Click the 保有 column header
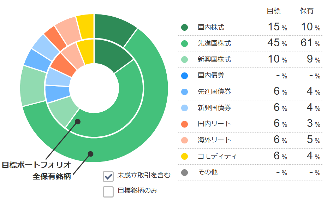The width and height of the screenshot is (327, 200). [307, 11]
